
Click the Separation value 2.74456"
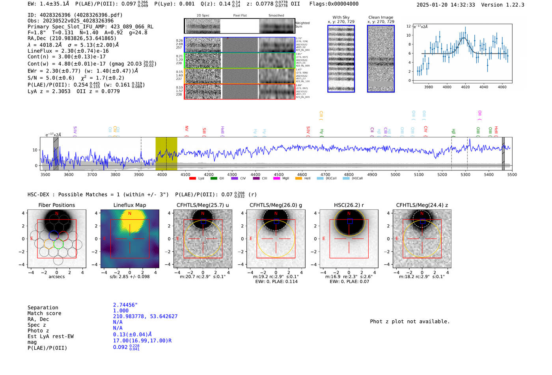pos(125,305)
